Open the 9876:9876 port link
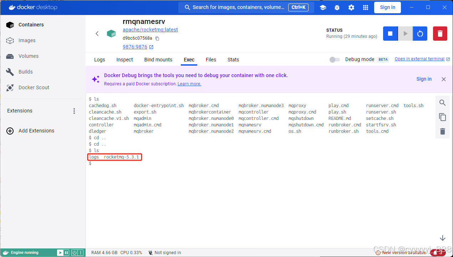453x257 pixels. [x=136, y=46]
